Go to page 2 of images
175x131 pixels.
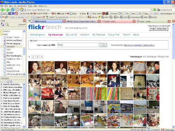[x=33, y=57]
